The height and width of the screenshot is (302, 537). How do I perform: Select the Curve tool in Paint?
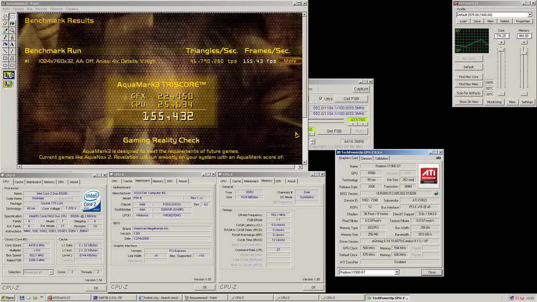[x=12, y=51]
